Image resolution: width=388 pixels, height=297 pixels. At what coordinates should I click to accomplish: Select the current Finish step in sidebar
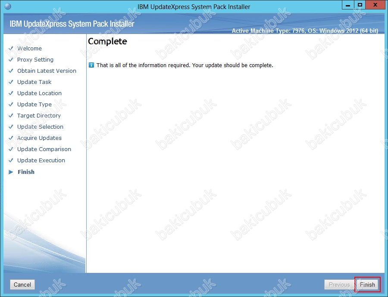pyautogui.click(x=26, y=172)
